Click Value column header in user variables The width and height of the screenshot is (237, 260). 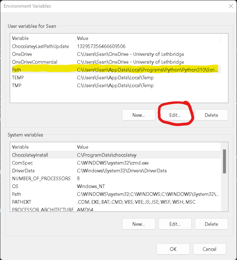148,38
